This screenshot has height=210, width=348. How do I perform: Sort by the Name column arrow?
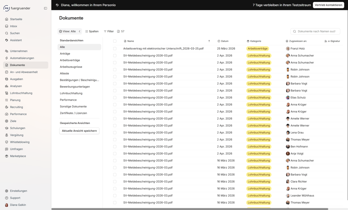(209, 41)
